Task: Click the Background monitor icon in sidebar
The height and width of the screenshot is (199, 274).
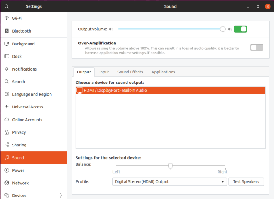Action: click(x=7, y=44)
